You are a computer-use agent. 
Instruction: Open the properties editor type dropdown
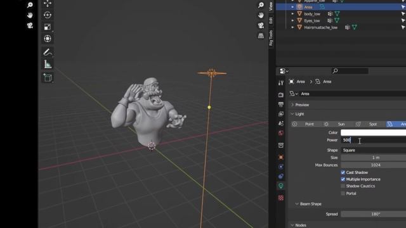tap(284, 71)
